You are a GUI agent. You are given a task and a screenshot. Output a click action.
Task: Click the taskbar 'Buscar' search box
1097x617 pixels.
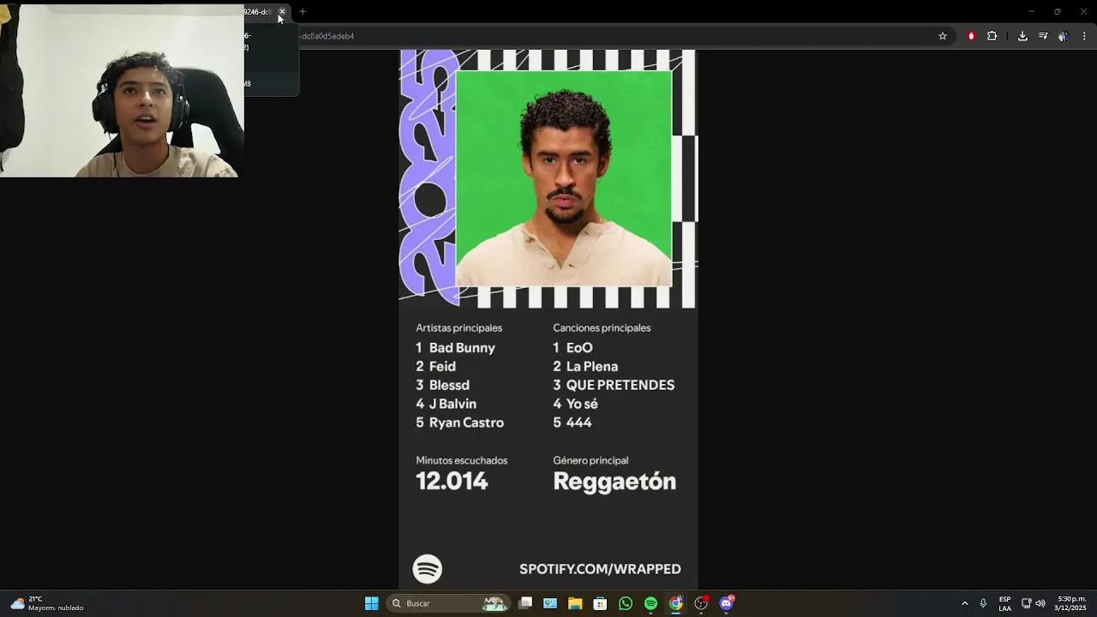(x=448, y=603)
